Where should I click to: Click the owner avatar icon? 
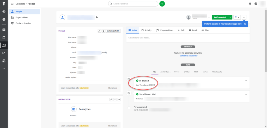pos(189,17)
